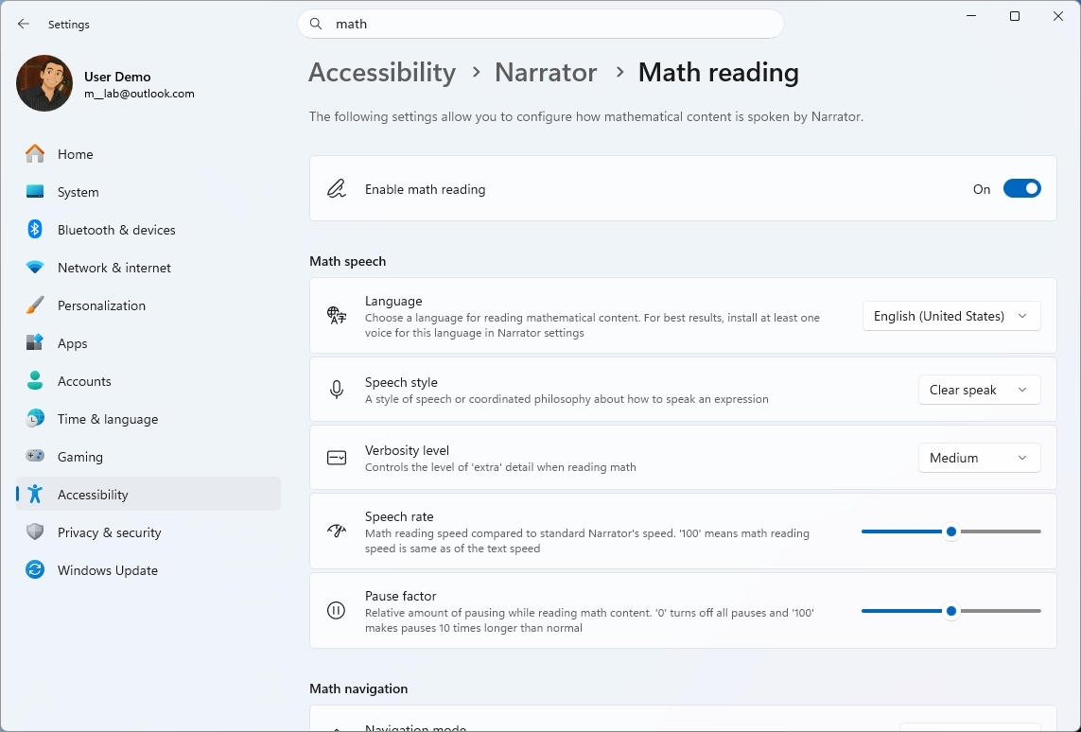Adjust the Speech rate slider

951,532
